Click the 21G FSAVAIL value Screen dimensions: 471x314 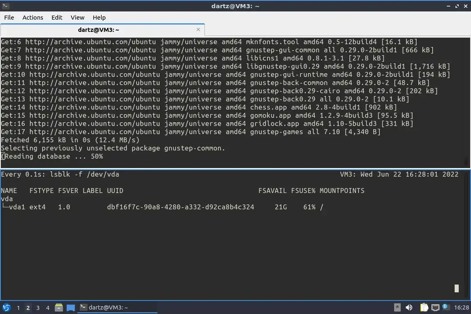coord(281,207)
